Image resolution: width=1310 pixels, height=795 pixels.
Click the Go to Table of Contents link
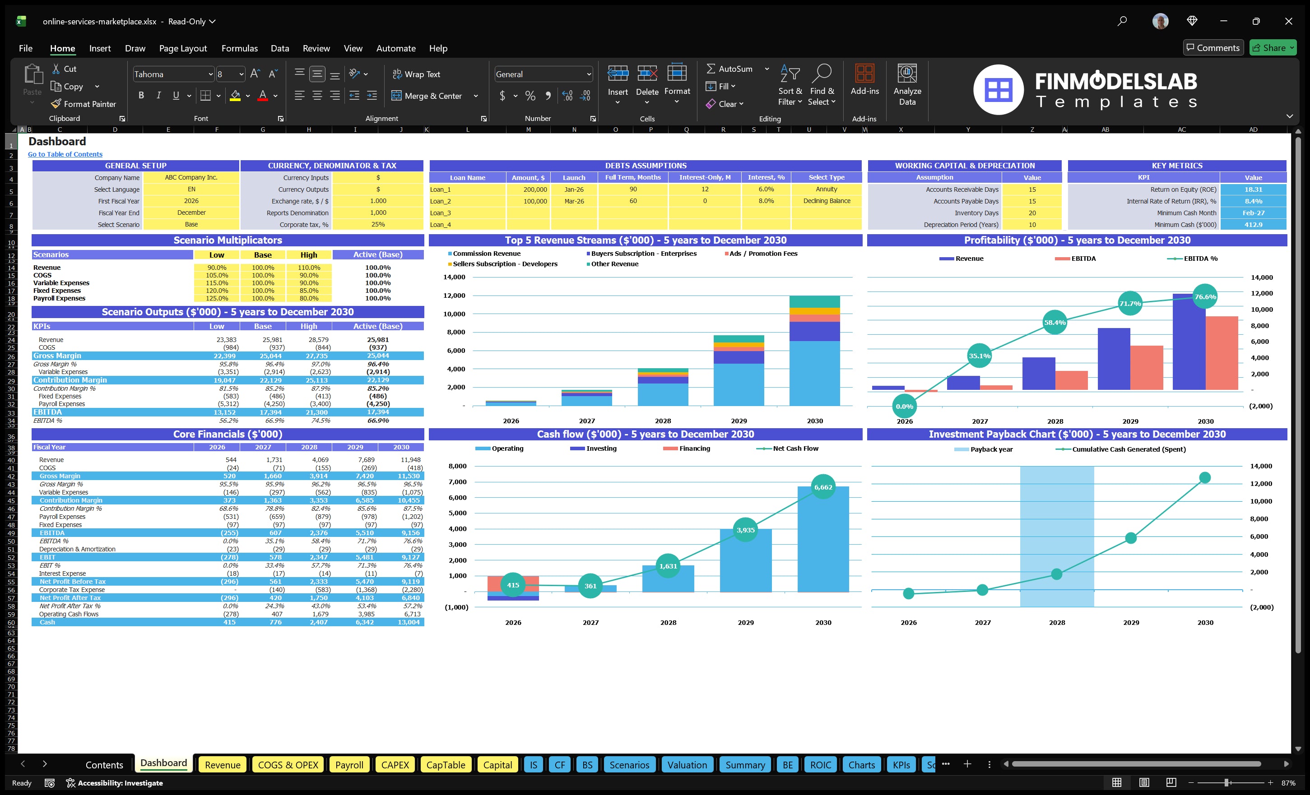pyautogui.click(x=65, y=153)
